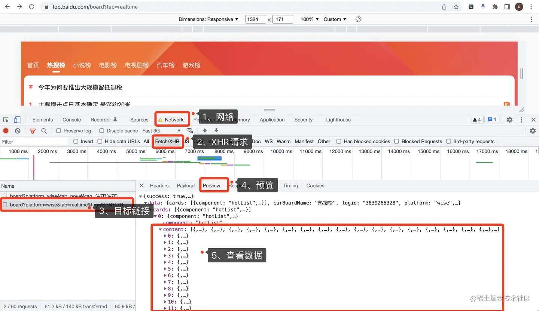Open the Chrome extensions puzzle icon
The height and width of the screenshot is (311, 539).
pos(495,7)
